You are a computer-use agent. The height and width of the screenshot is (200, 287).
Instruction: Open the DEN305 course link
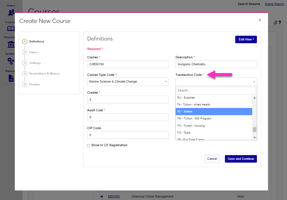[x=113, y=196]
